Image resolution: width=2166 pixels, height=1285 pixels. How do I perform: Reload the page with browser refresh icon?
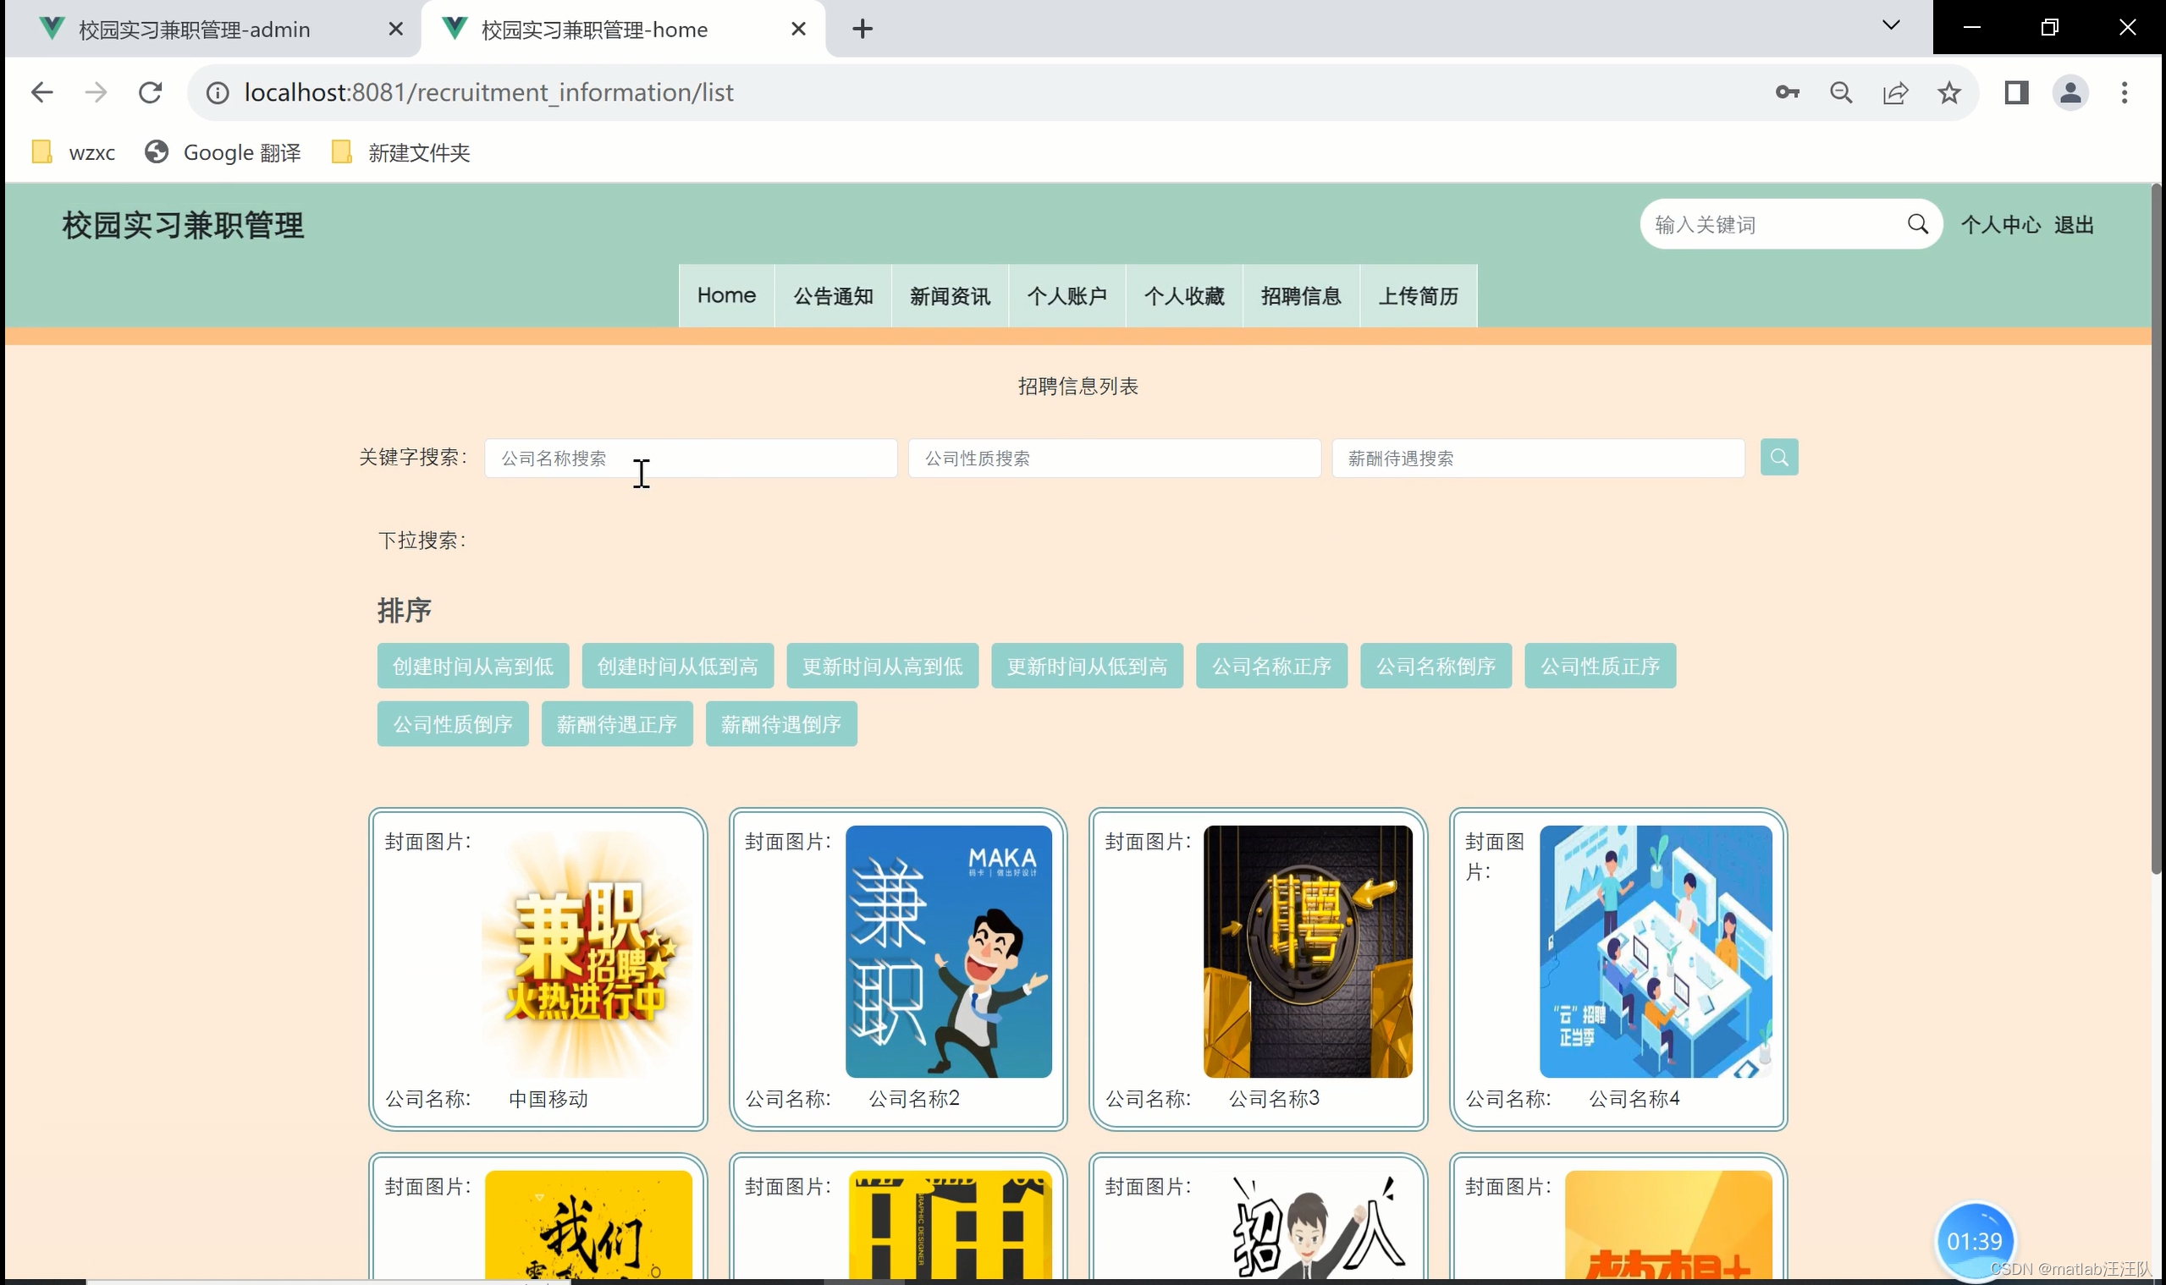pos(151,93)
